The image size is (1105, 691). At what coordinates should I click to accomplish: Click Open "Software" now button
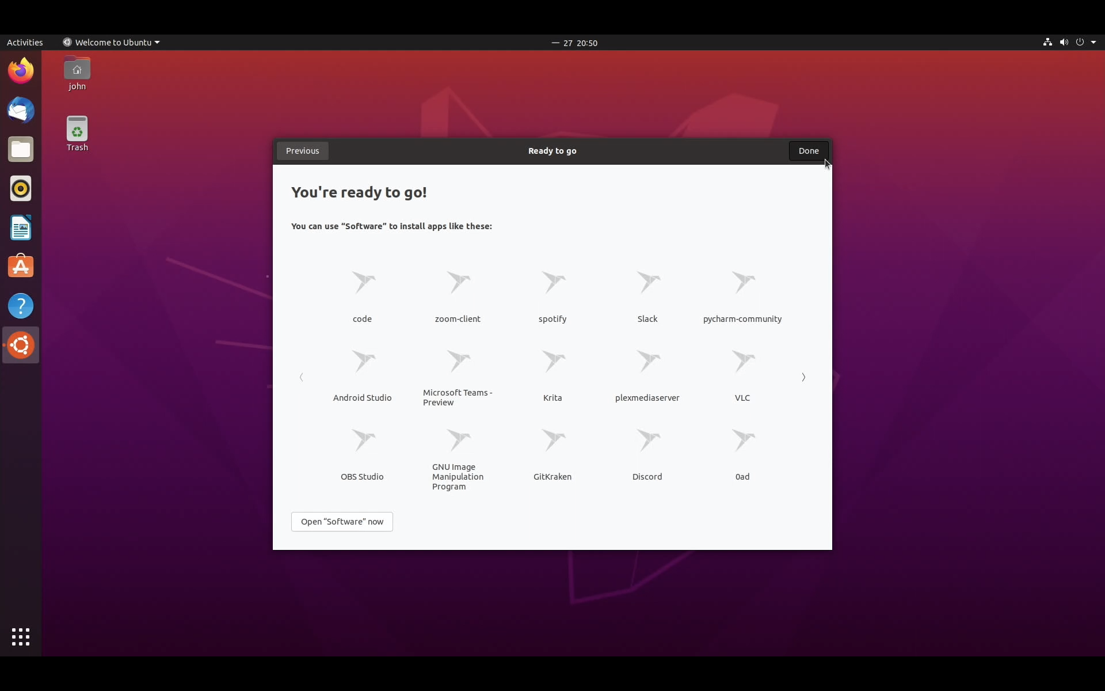pos(342,522)
